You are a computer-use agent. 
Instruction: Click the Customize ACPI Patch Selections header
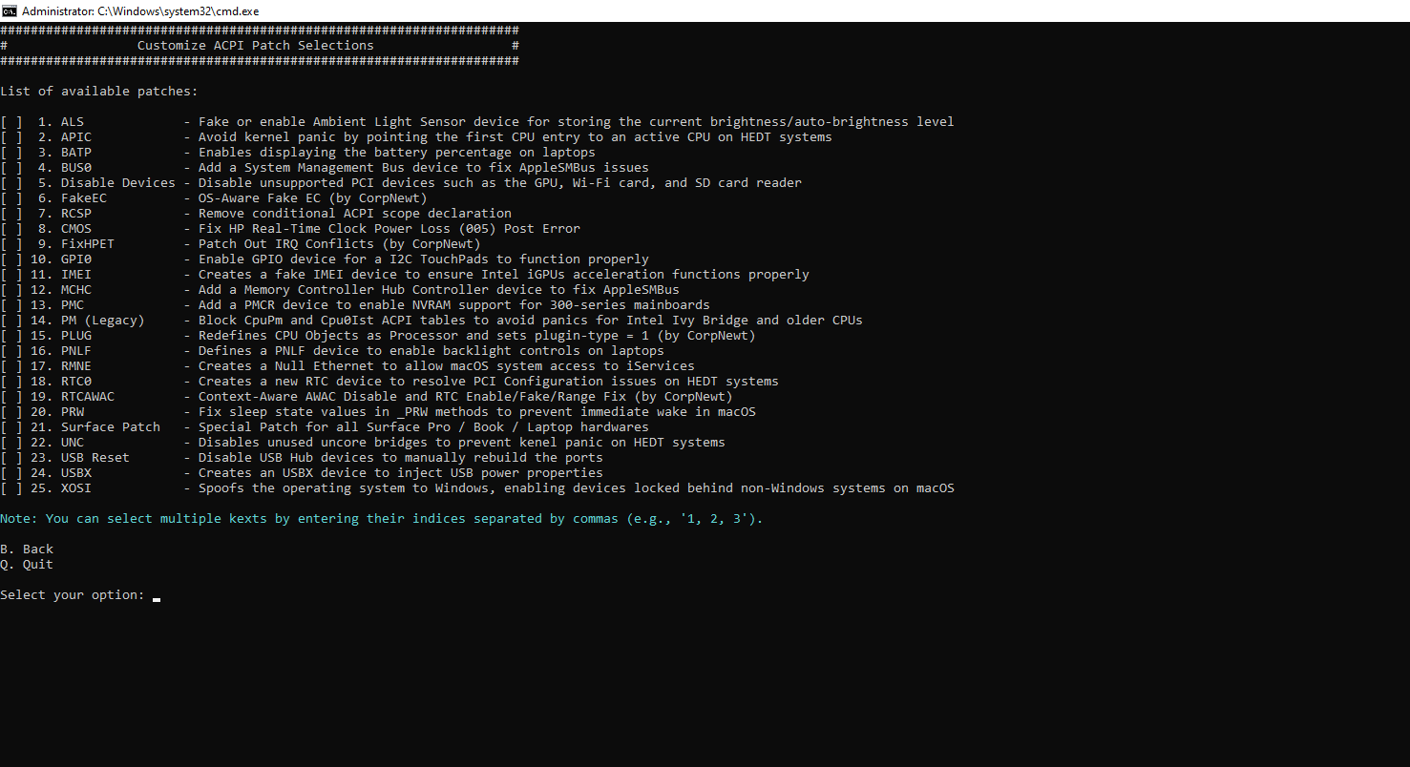(255, 46)
